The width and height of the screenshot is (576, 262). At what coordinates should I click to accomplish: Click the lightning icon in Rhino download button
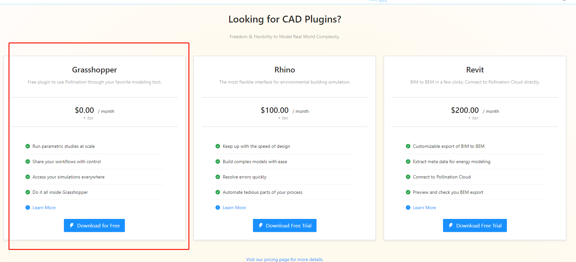(x=261, y=225)
